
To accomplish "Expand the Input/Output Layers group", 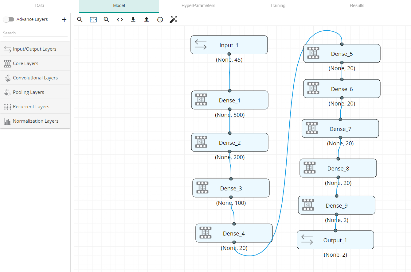I will click(x=35, y=49).
